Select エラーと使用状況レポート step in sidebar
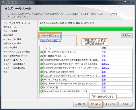The width and height of the screenshot is (136, 110). pyautogui.click(x=15, y=56)
